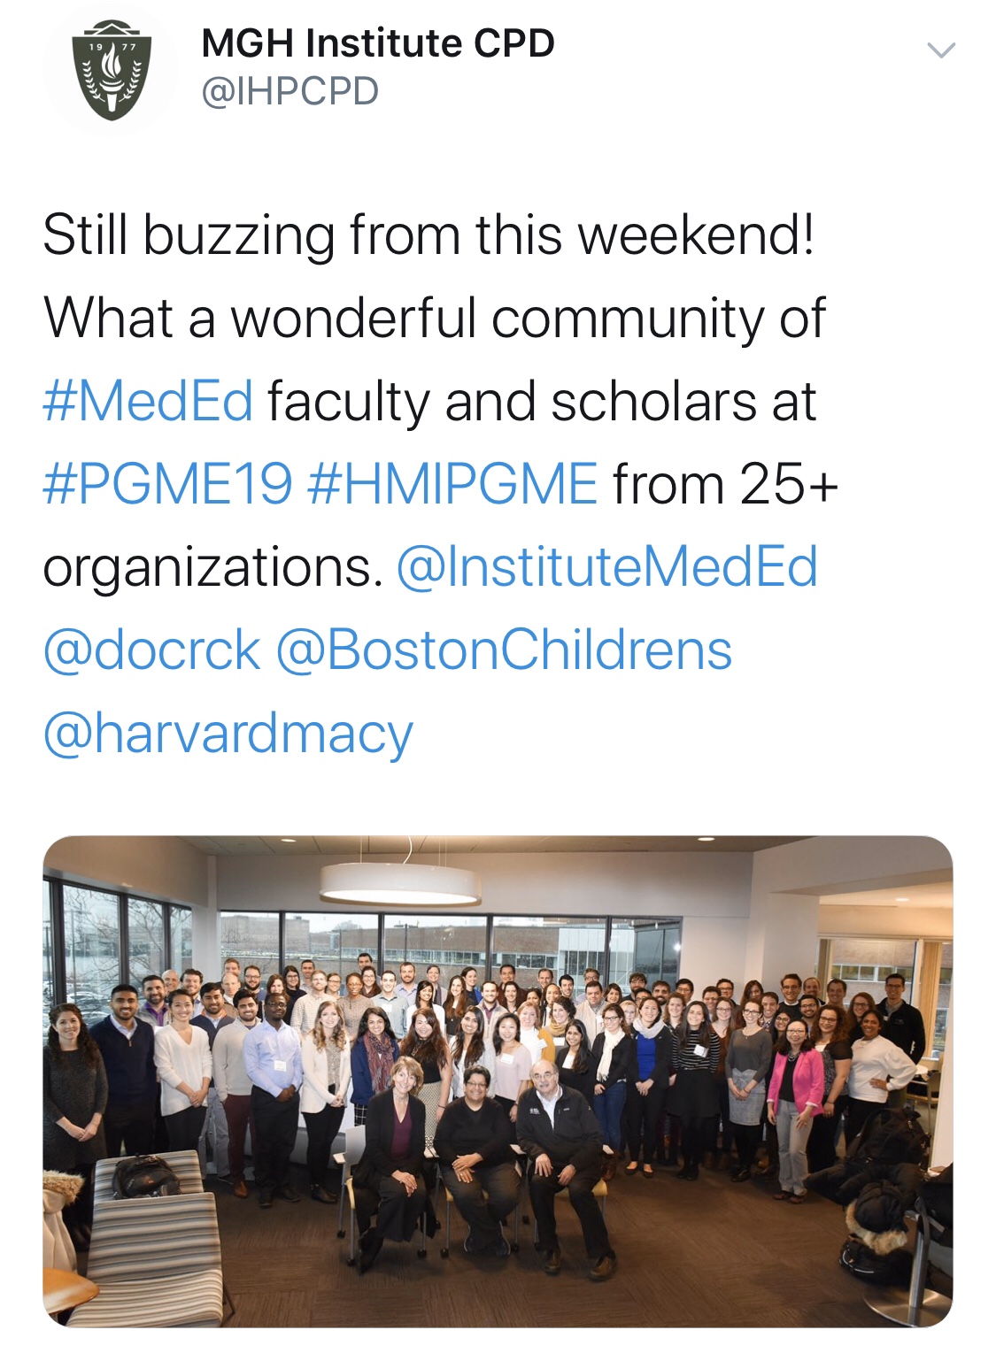996x1353 pixels.
Task: Select the @harvardmacy mention
Action: click(x=228, y=734)
